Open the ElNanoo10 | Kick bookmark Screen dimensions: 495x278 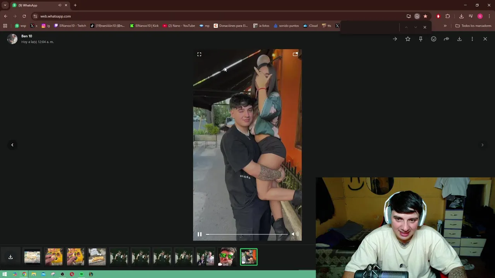point(144,26)
